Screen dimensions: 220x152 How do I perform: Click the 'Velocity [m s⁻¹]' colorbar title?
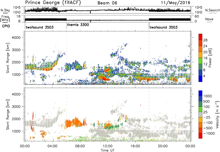pos(217,114)
